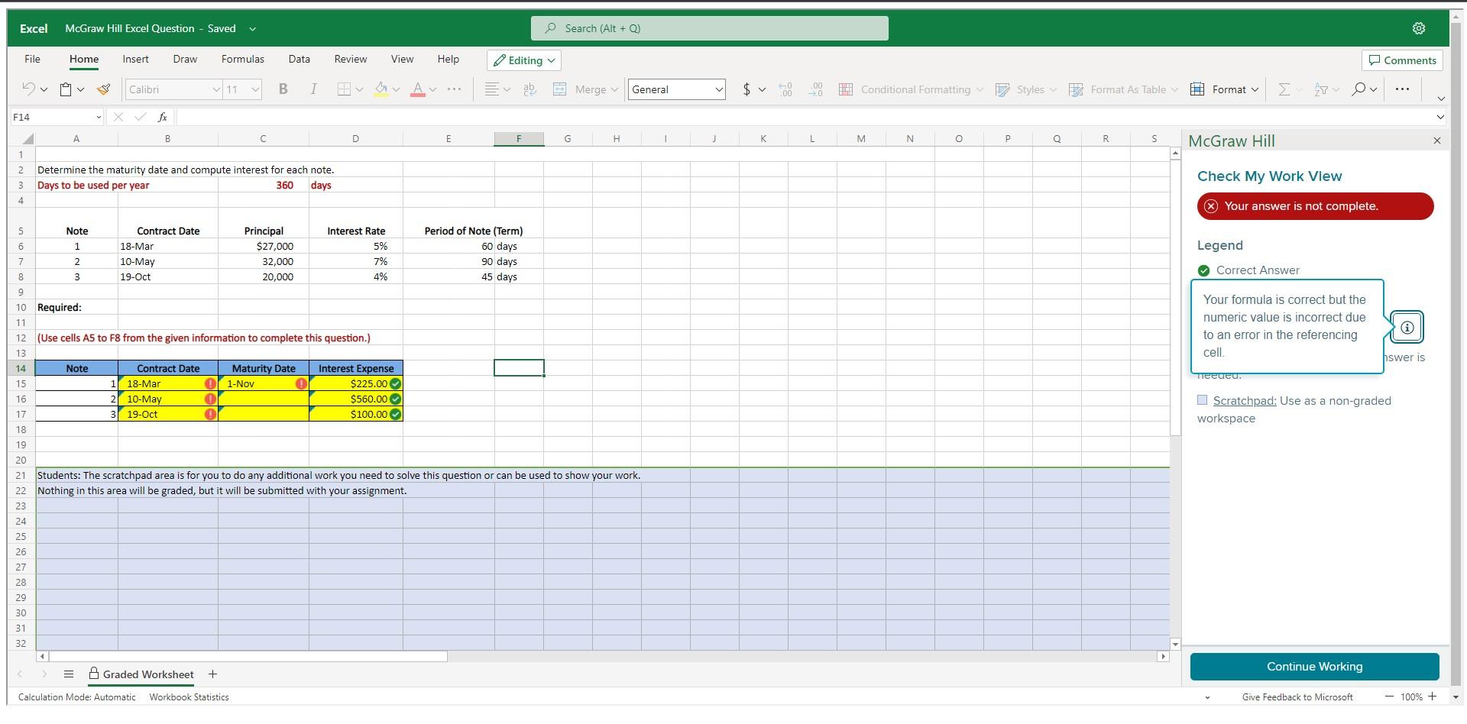Viewport: 1467px width, 724px height.
Task: Click Give Feedback to Microsoft
Action: click(1297, 697)
